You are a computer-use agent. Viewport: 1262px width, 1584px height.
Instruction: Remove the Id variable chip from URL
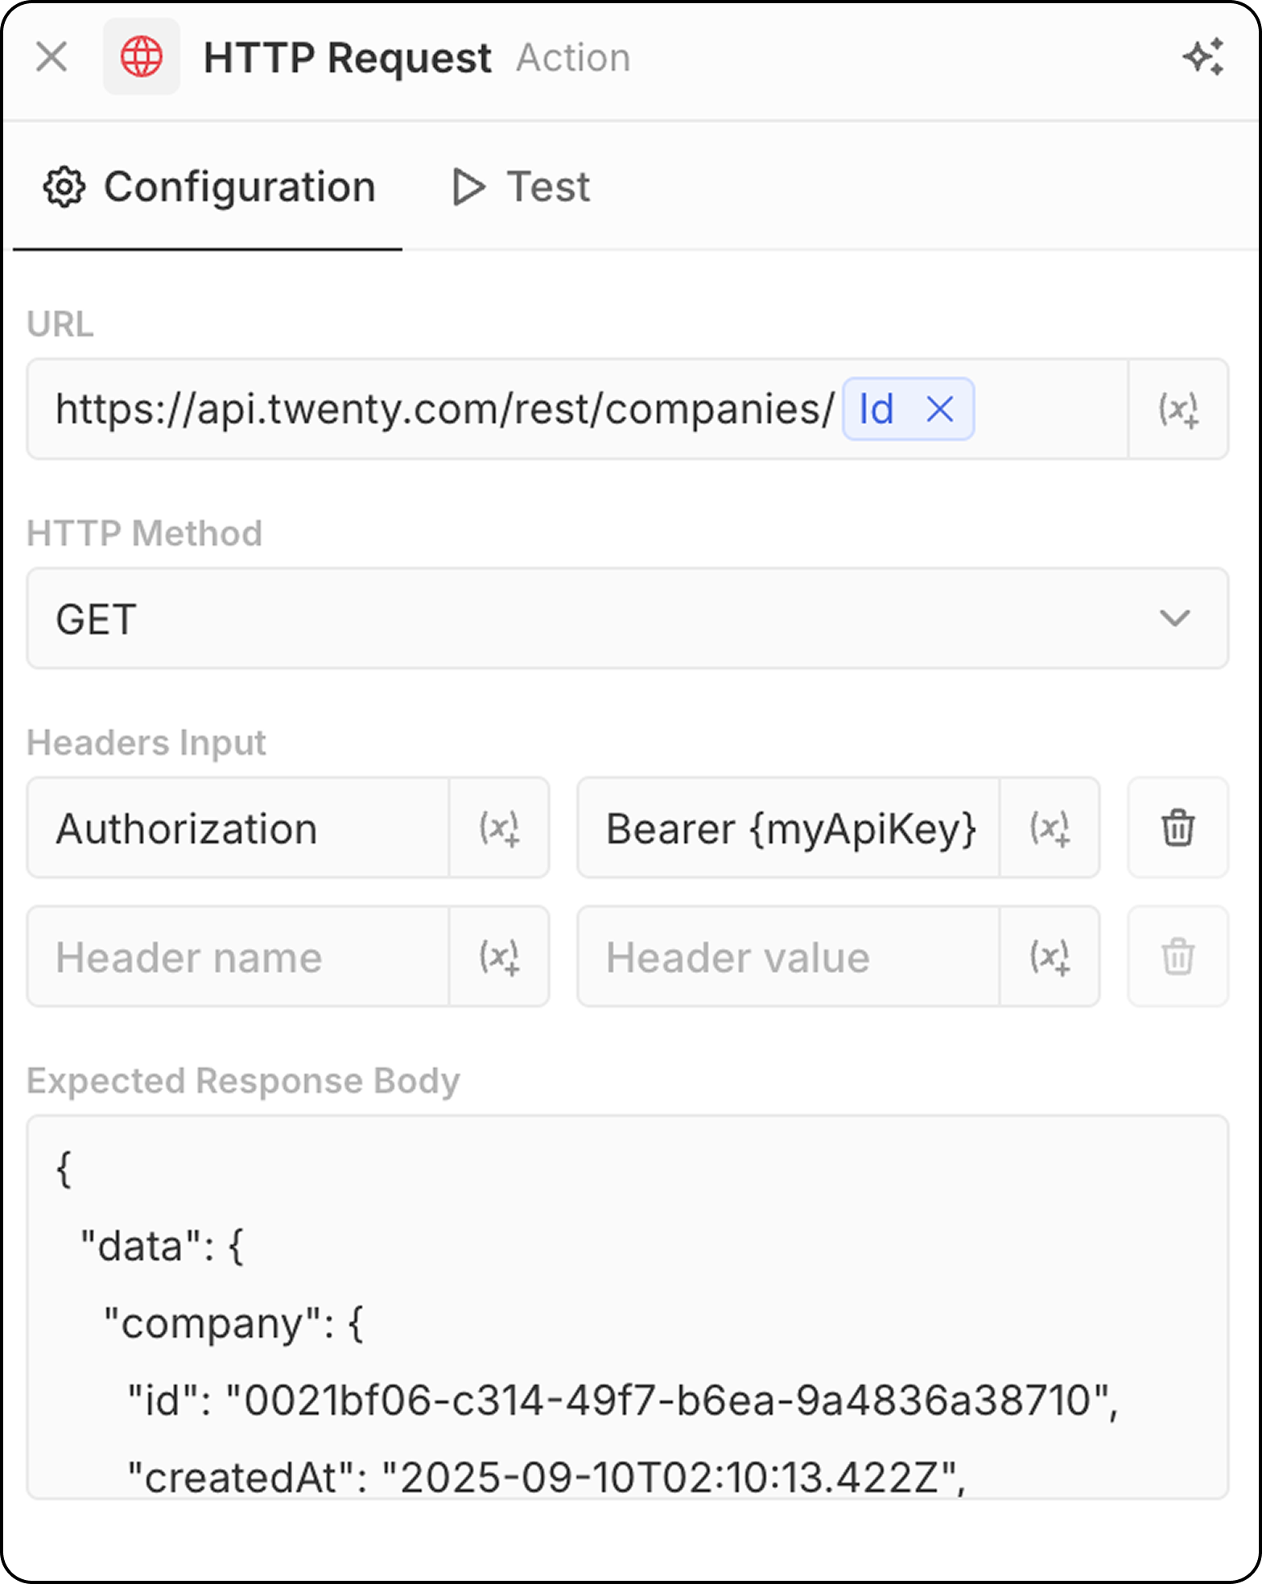[940, 409]
